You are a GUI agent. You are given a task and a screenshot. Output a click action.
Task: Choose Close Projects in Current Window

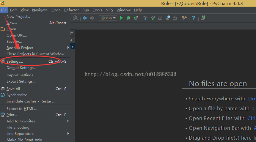click(x=35, y=54)
